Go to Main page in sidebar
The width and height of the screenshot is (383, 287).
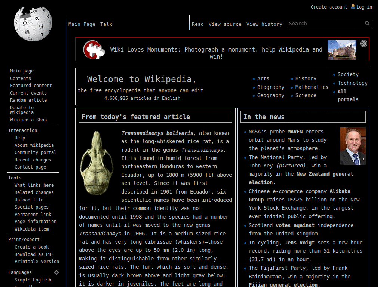point(22,71)
